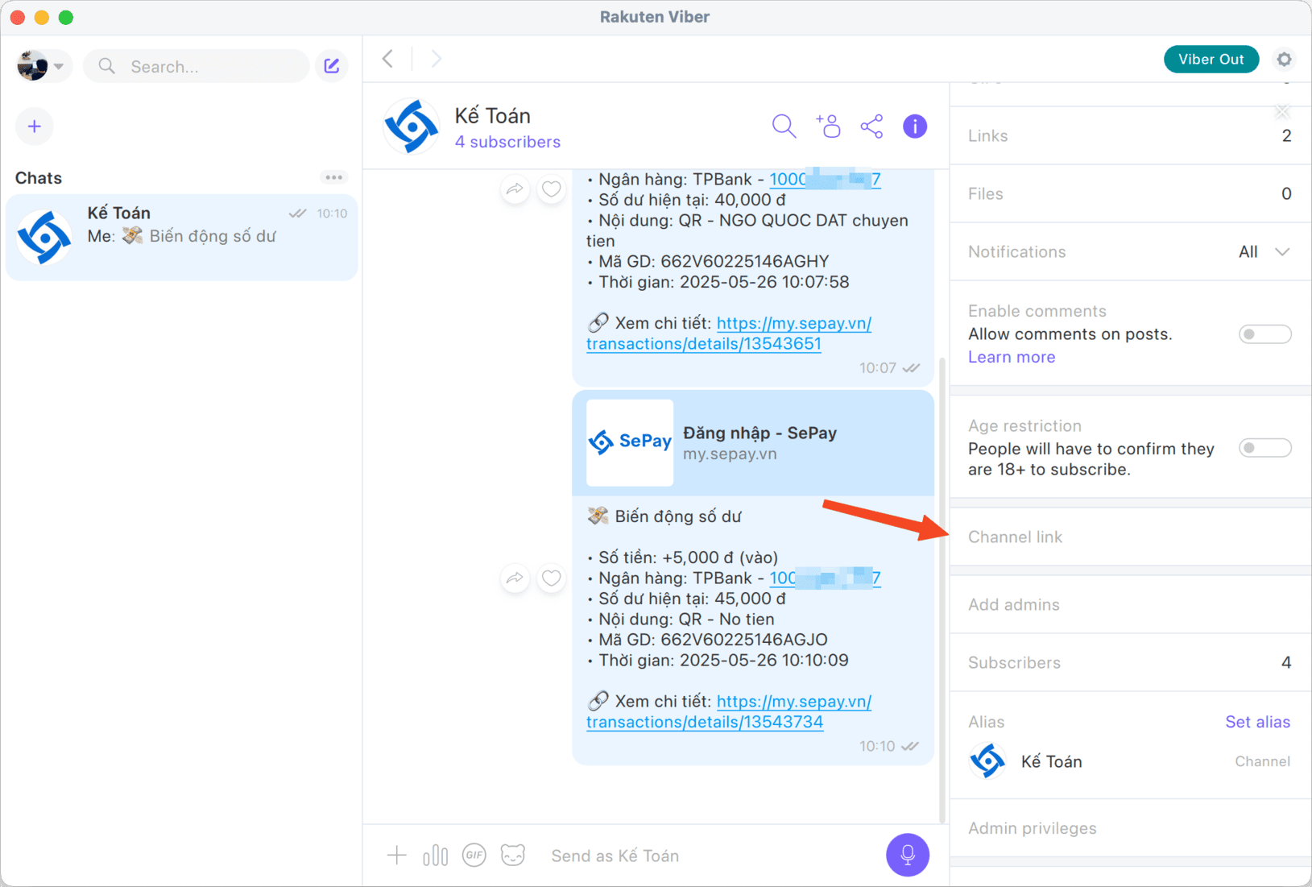The height and width of the screenshot is (887, 1312).
Task: Forward the 10:10 balance message
Action: [x=515, y=578]
